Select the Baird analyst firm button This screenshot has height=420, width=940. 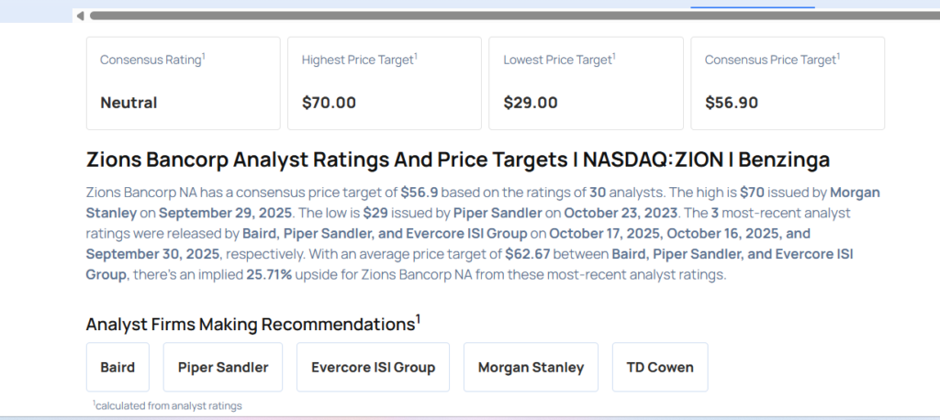117,367
